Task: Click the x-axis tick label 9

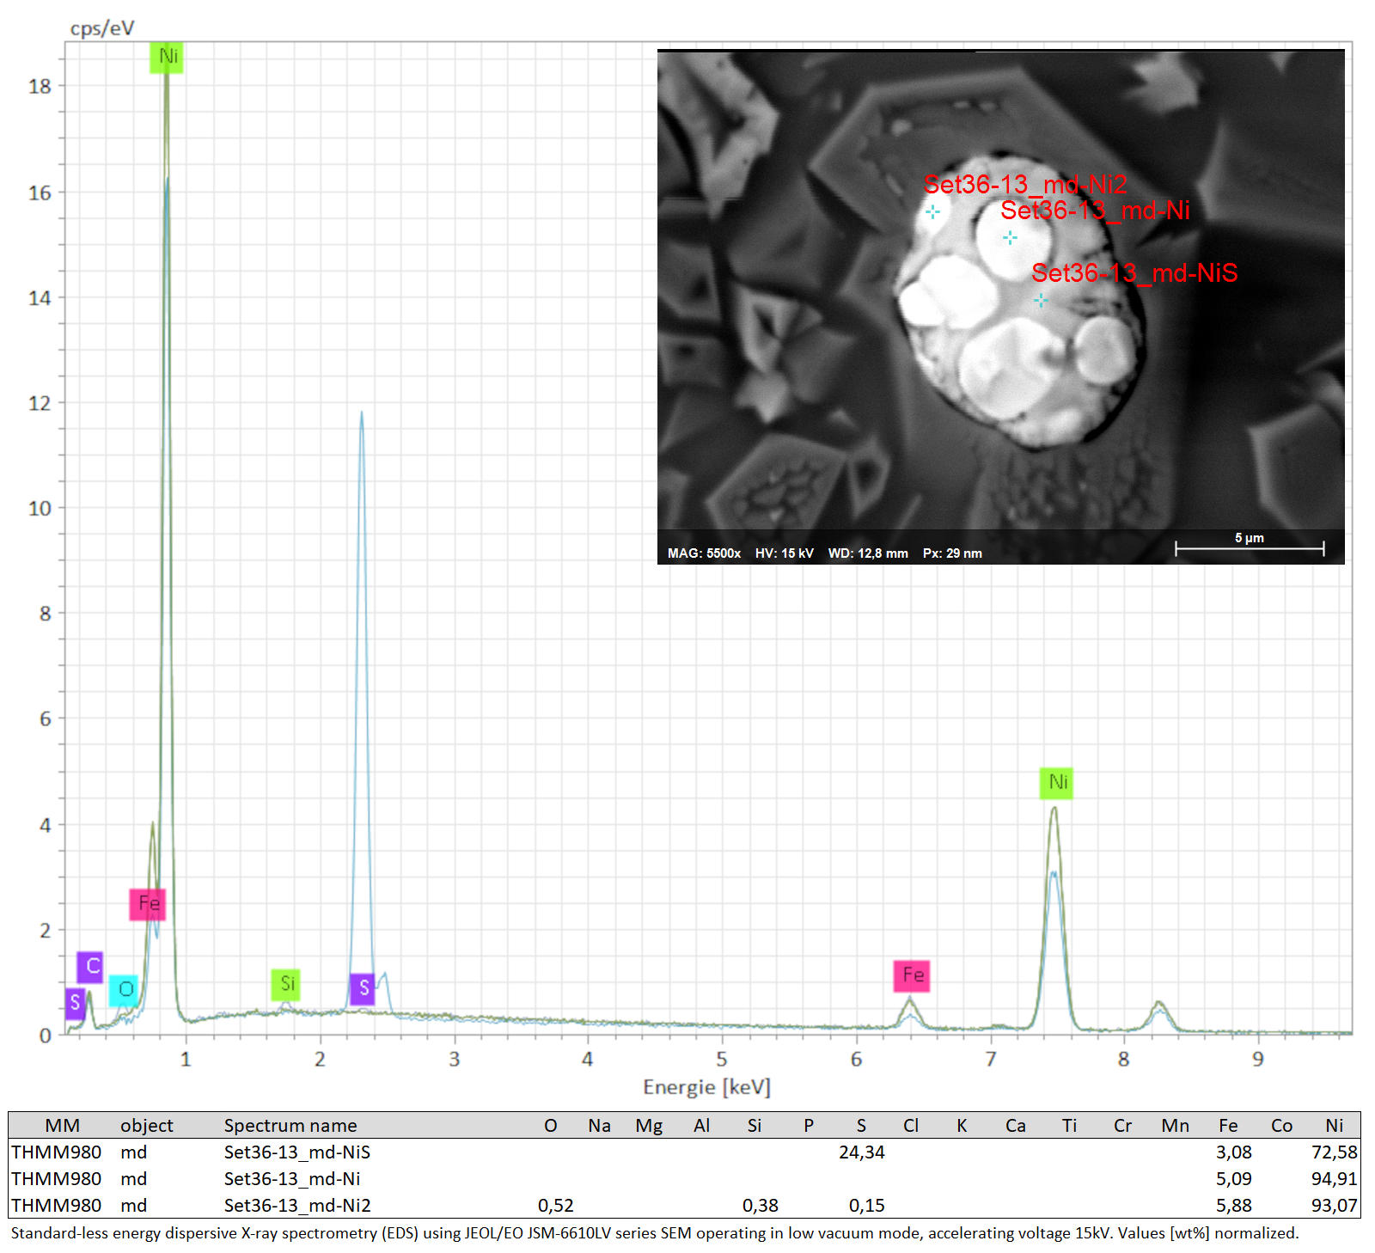Action: coord(1257,1060)
